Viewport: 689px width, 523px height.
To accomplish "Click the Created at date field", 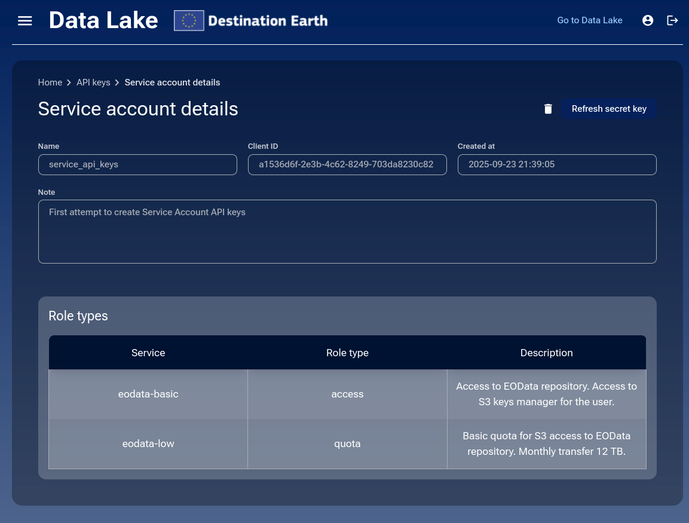I will (x=556, y=164).
